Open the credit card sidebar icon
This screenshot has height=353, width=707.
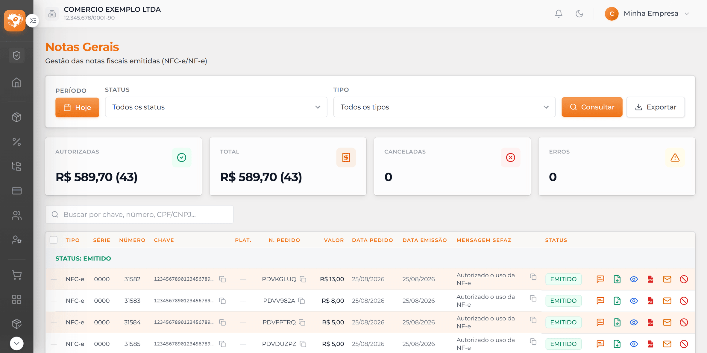(x=17, y=191)
